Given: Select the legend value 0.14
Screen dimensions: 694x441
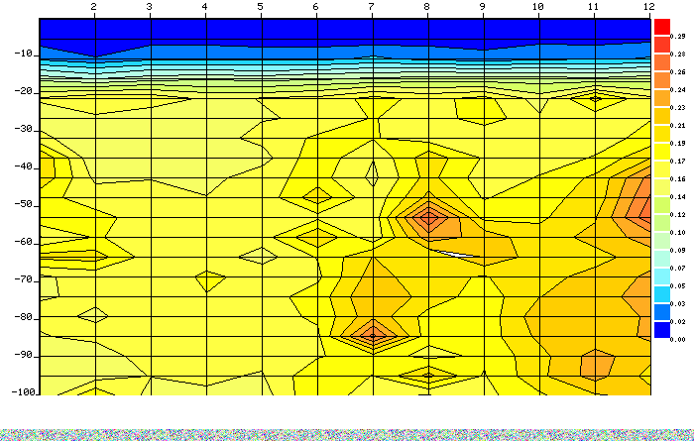Looking at the screenshot, I should [677, 197].
